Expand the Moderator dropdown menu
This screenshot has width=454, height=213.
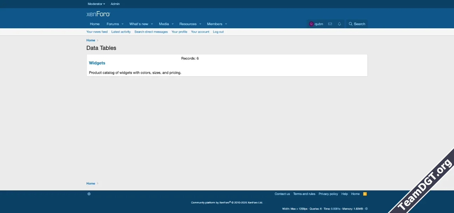pyautogui.click(x=96, y=4)
